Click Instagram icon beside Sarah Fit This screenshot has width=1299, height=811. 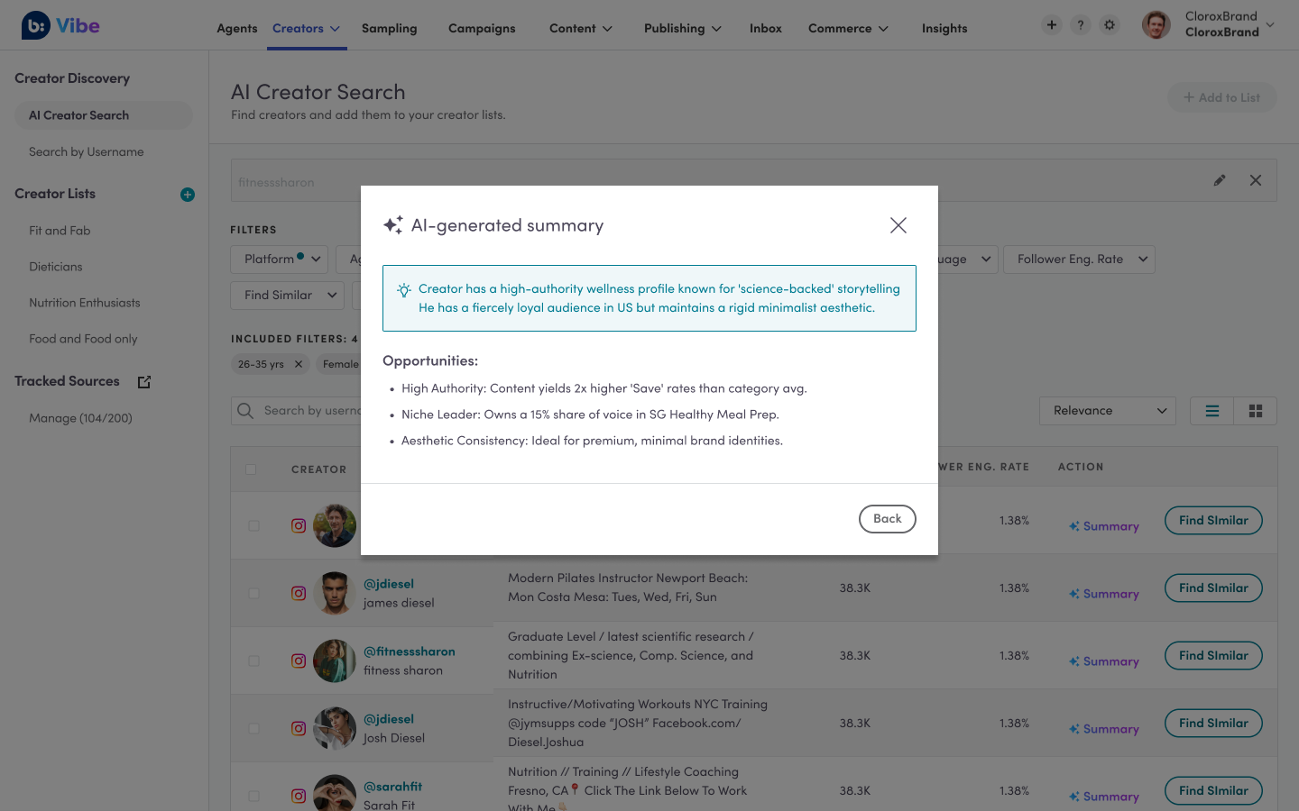[299, 796]
